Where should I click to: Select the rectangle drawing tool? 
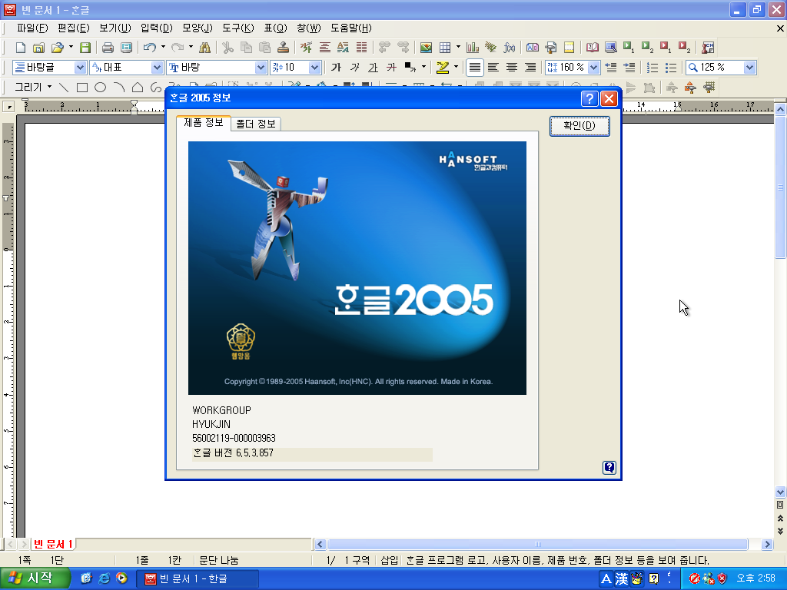(81, 88)
